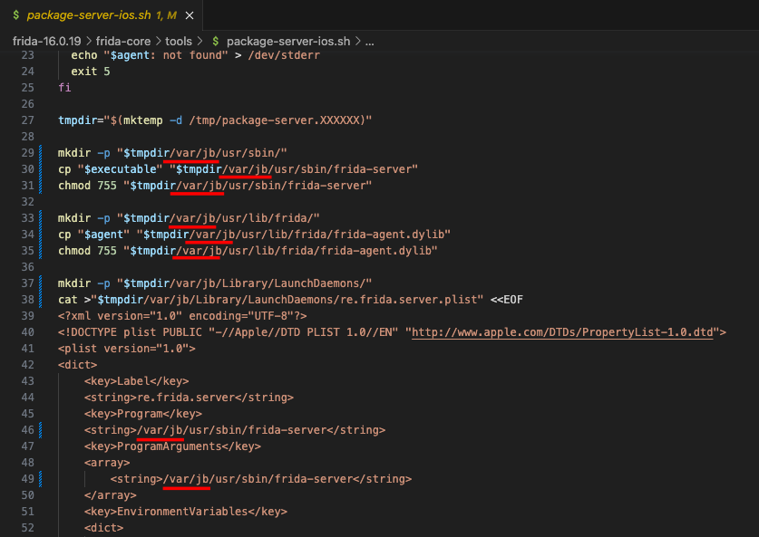The width and height of the screenshot is (759, 537).
Task: Click the modified marker beside line 49
Action: coord(40,479)
